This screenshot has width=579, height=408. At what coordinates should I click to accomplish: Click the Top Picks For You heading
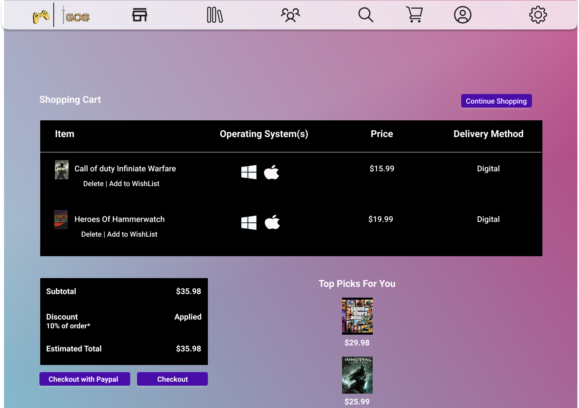(x=357, y=284)
